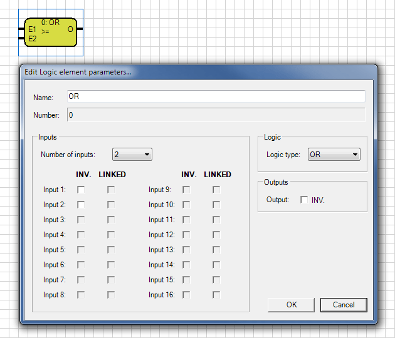Viewport: 395px width, 338px height.
Task: Toggle the Output INV. checkbox
Action: point(304,200)
